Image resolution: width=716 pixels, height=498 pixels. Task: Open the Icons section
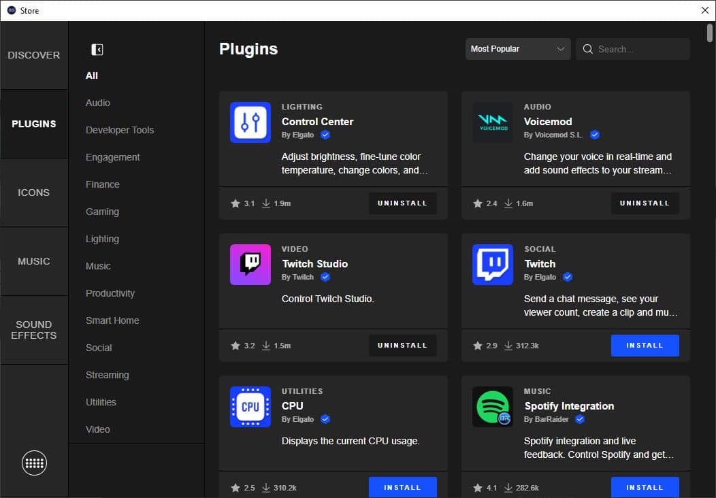34,193
